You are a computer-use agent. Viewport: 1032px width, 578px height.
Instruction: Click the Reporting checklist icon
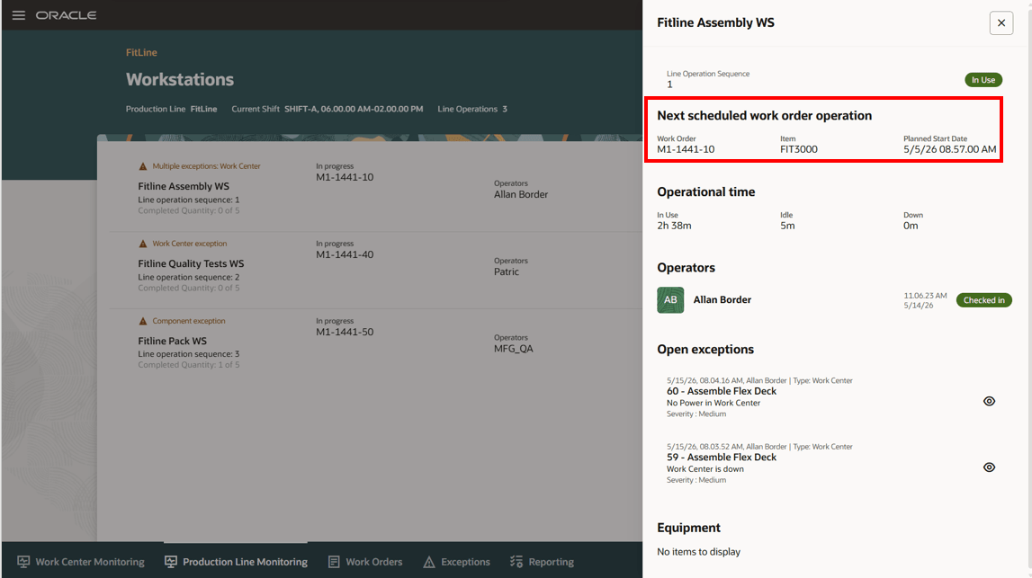[x=516, y=562]
